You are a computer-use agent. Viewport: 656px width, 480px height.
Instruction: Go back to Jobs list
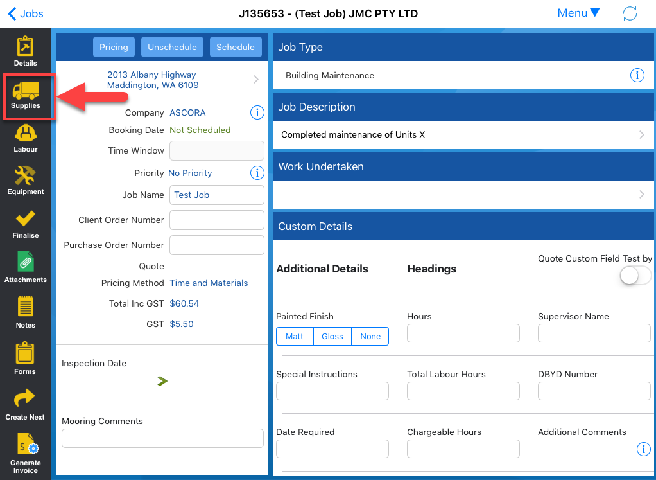(26, 13)
